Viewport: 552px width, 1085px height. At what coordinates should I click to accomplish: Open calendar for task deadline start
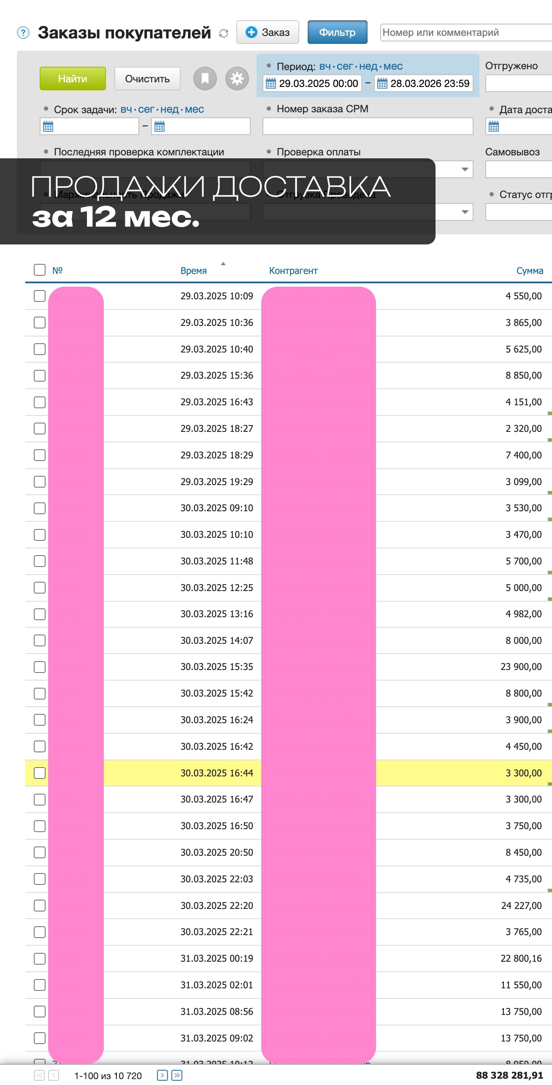coord(48,126)
